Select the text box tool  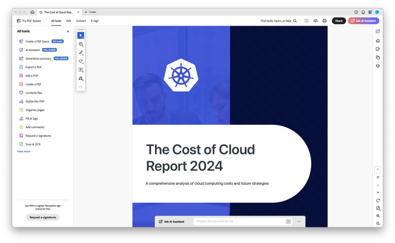(x=81, y=70)
